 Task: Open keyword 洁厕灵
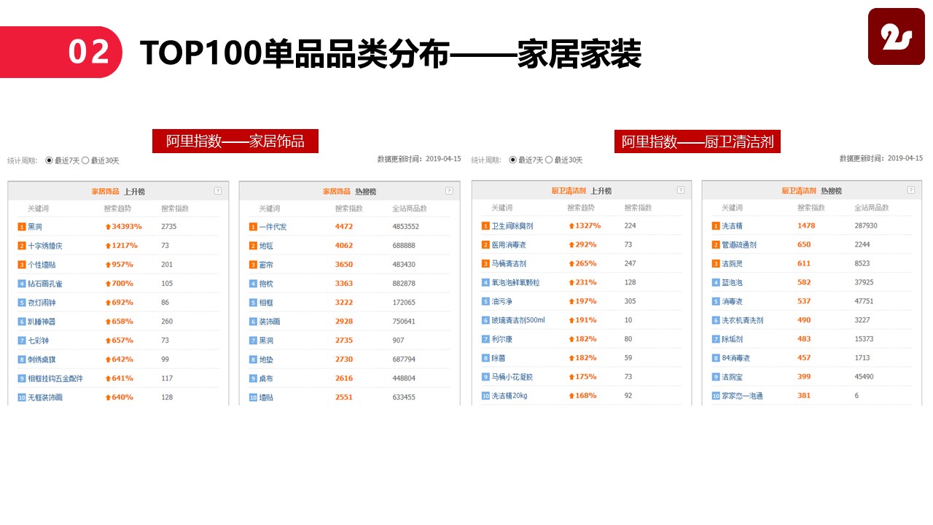732,264
